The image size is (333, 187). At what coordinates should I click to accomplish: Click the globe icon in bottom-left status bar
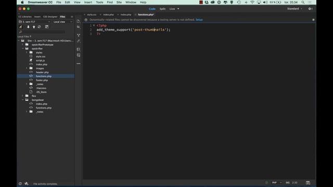click(27, 183)
